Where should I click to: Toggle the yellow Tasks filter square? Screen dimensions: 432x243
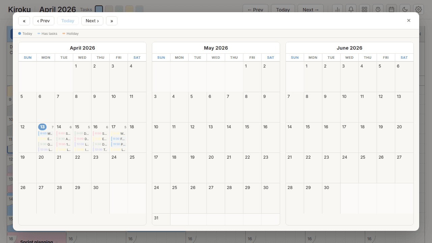coord(129,9)
